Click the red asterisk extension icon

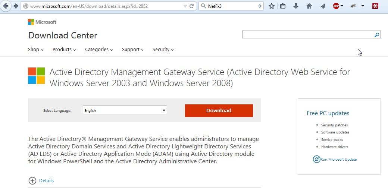(375, 6)
